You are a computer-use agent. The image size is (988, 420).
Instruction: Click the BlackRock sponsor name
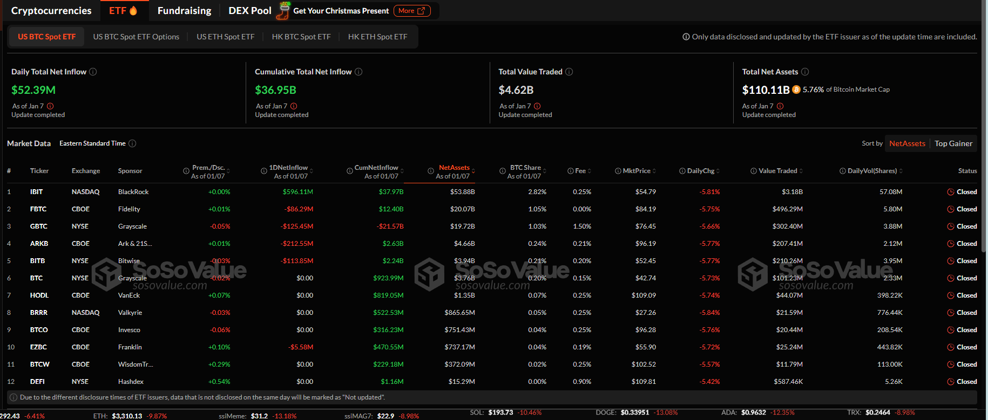click(133, 192)
